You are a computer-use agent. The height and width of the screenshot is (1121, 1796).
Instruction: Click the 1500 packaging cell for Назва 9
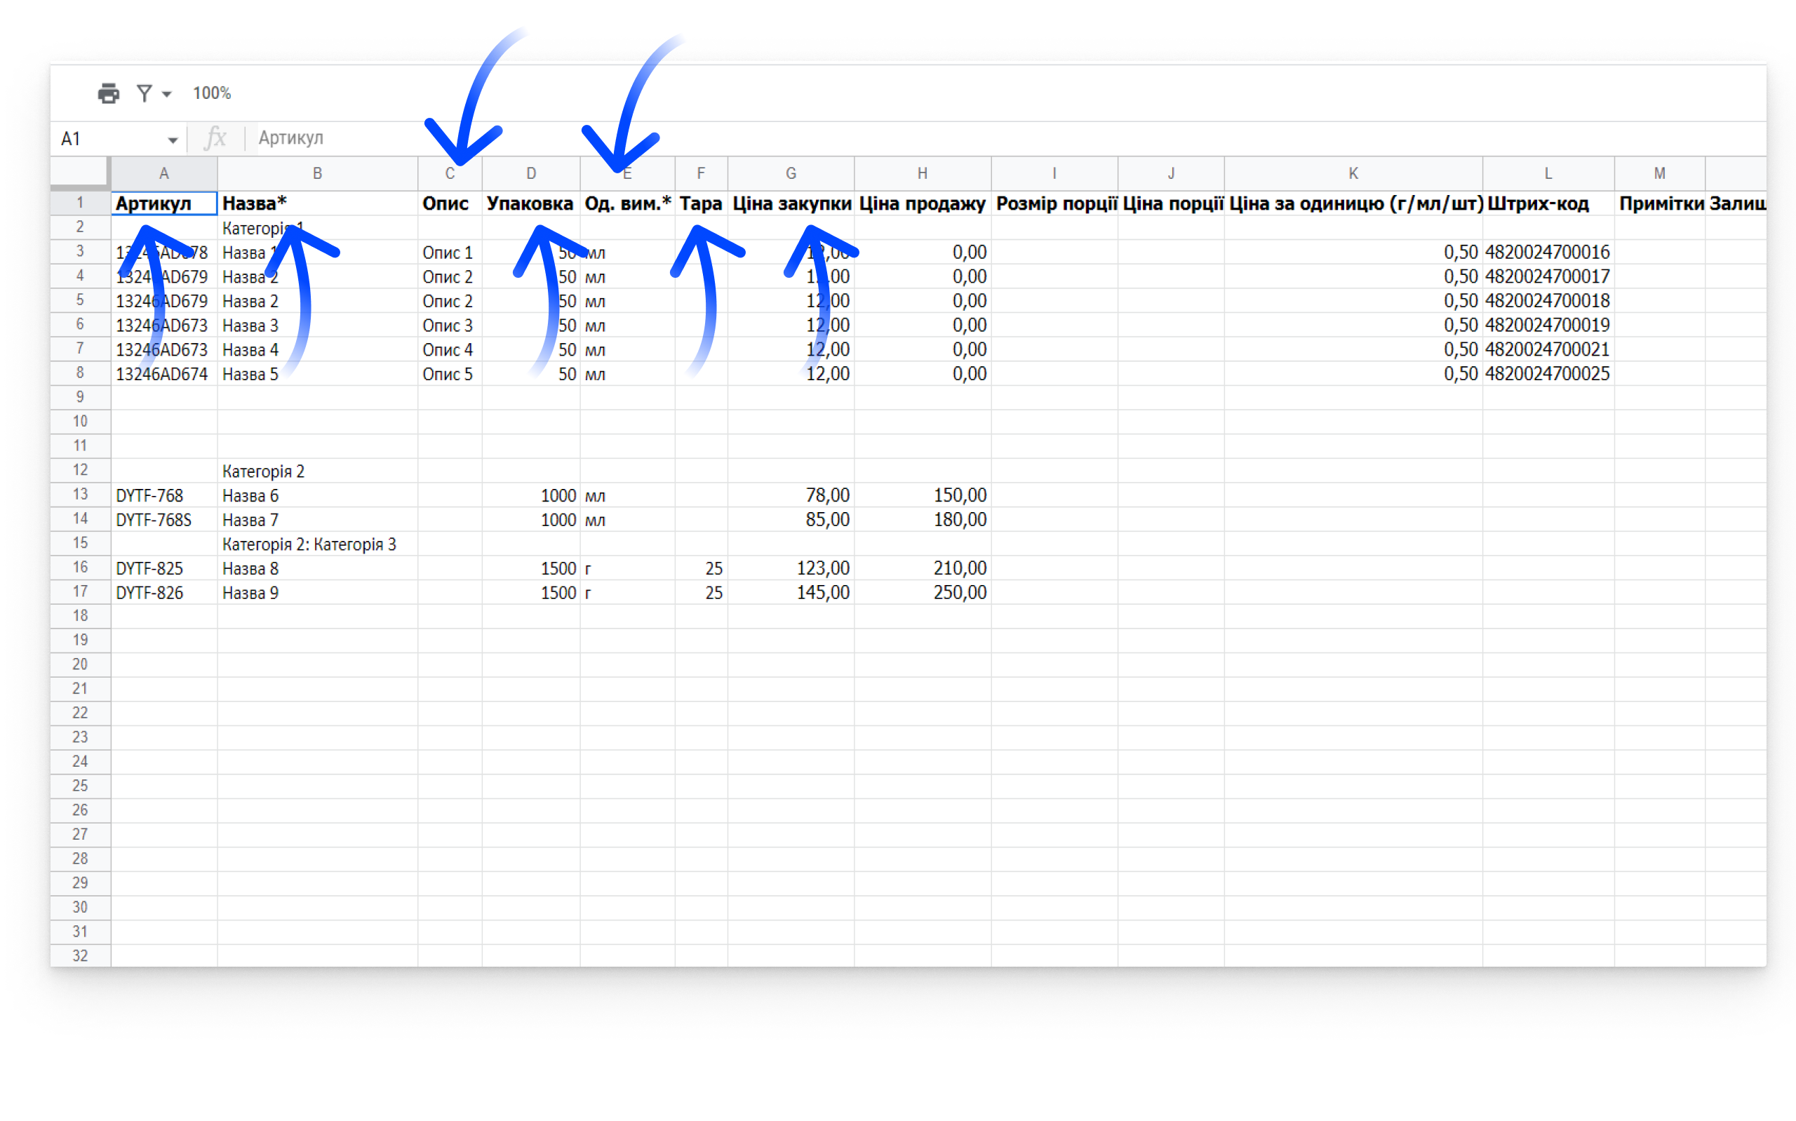click(x=530, y=592)
